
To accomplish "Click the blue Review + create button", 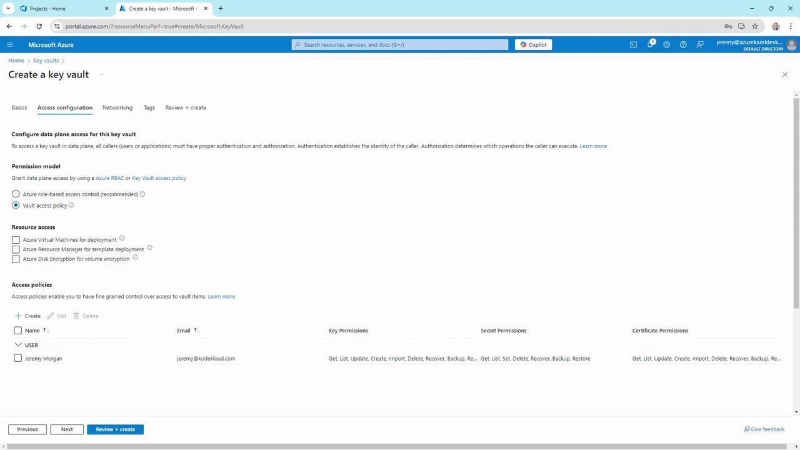I will point(116,429).
